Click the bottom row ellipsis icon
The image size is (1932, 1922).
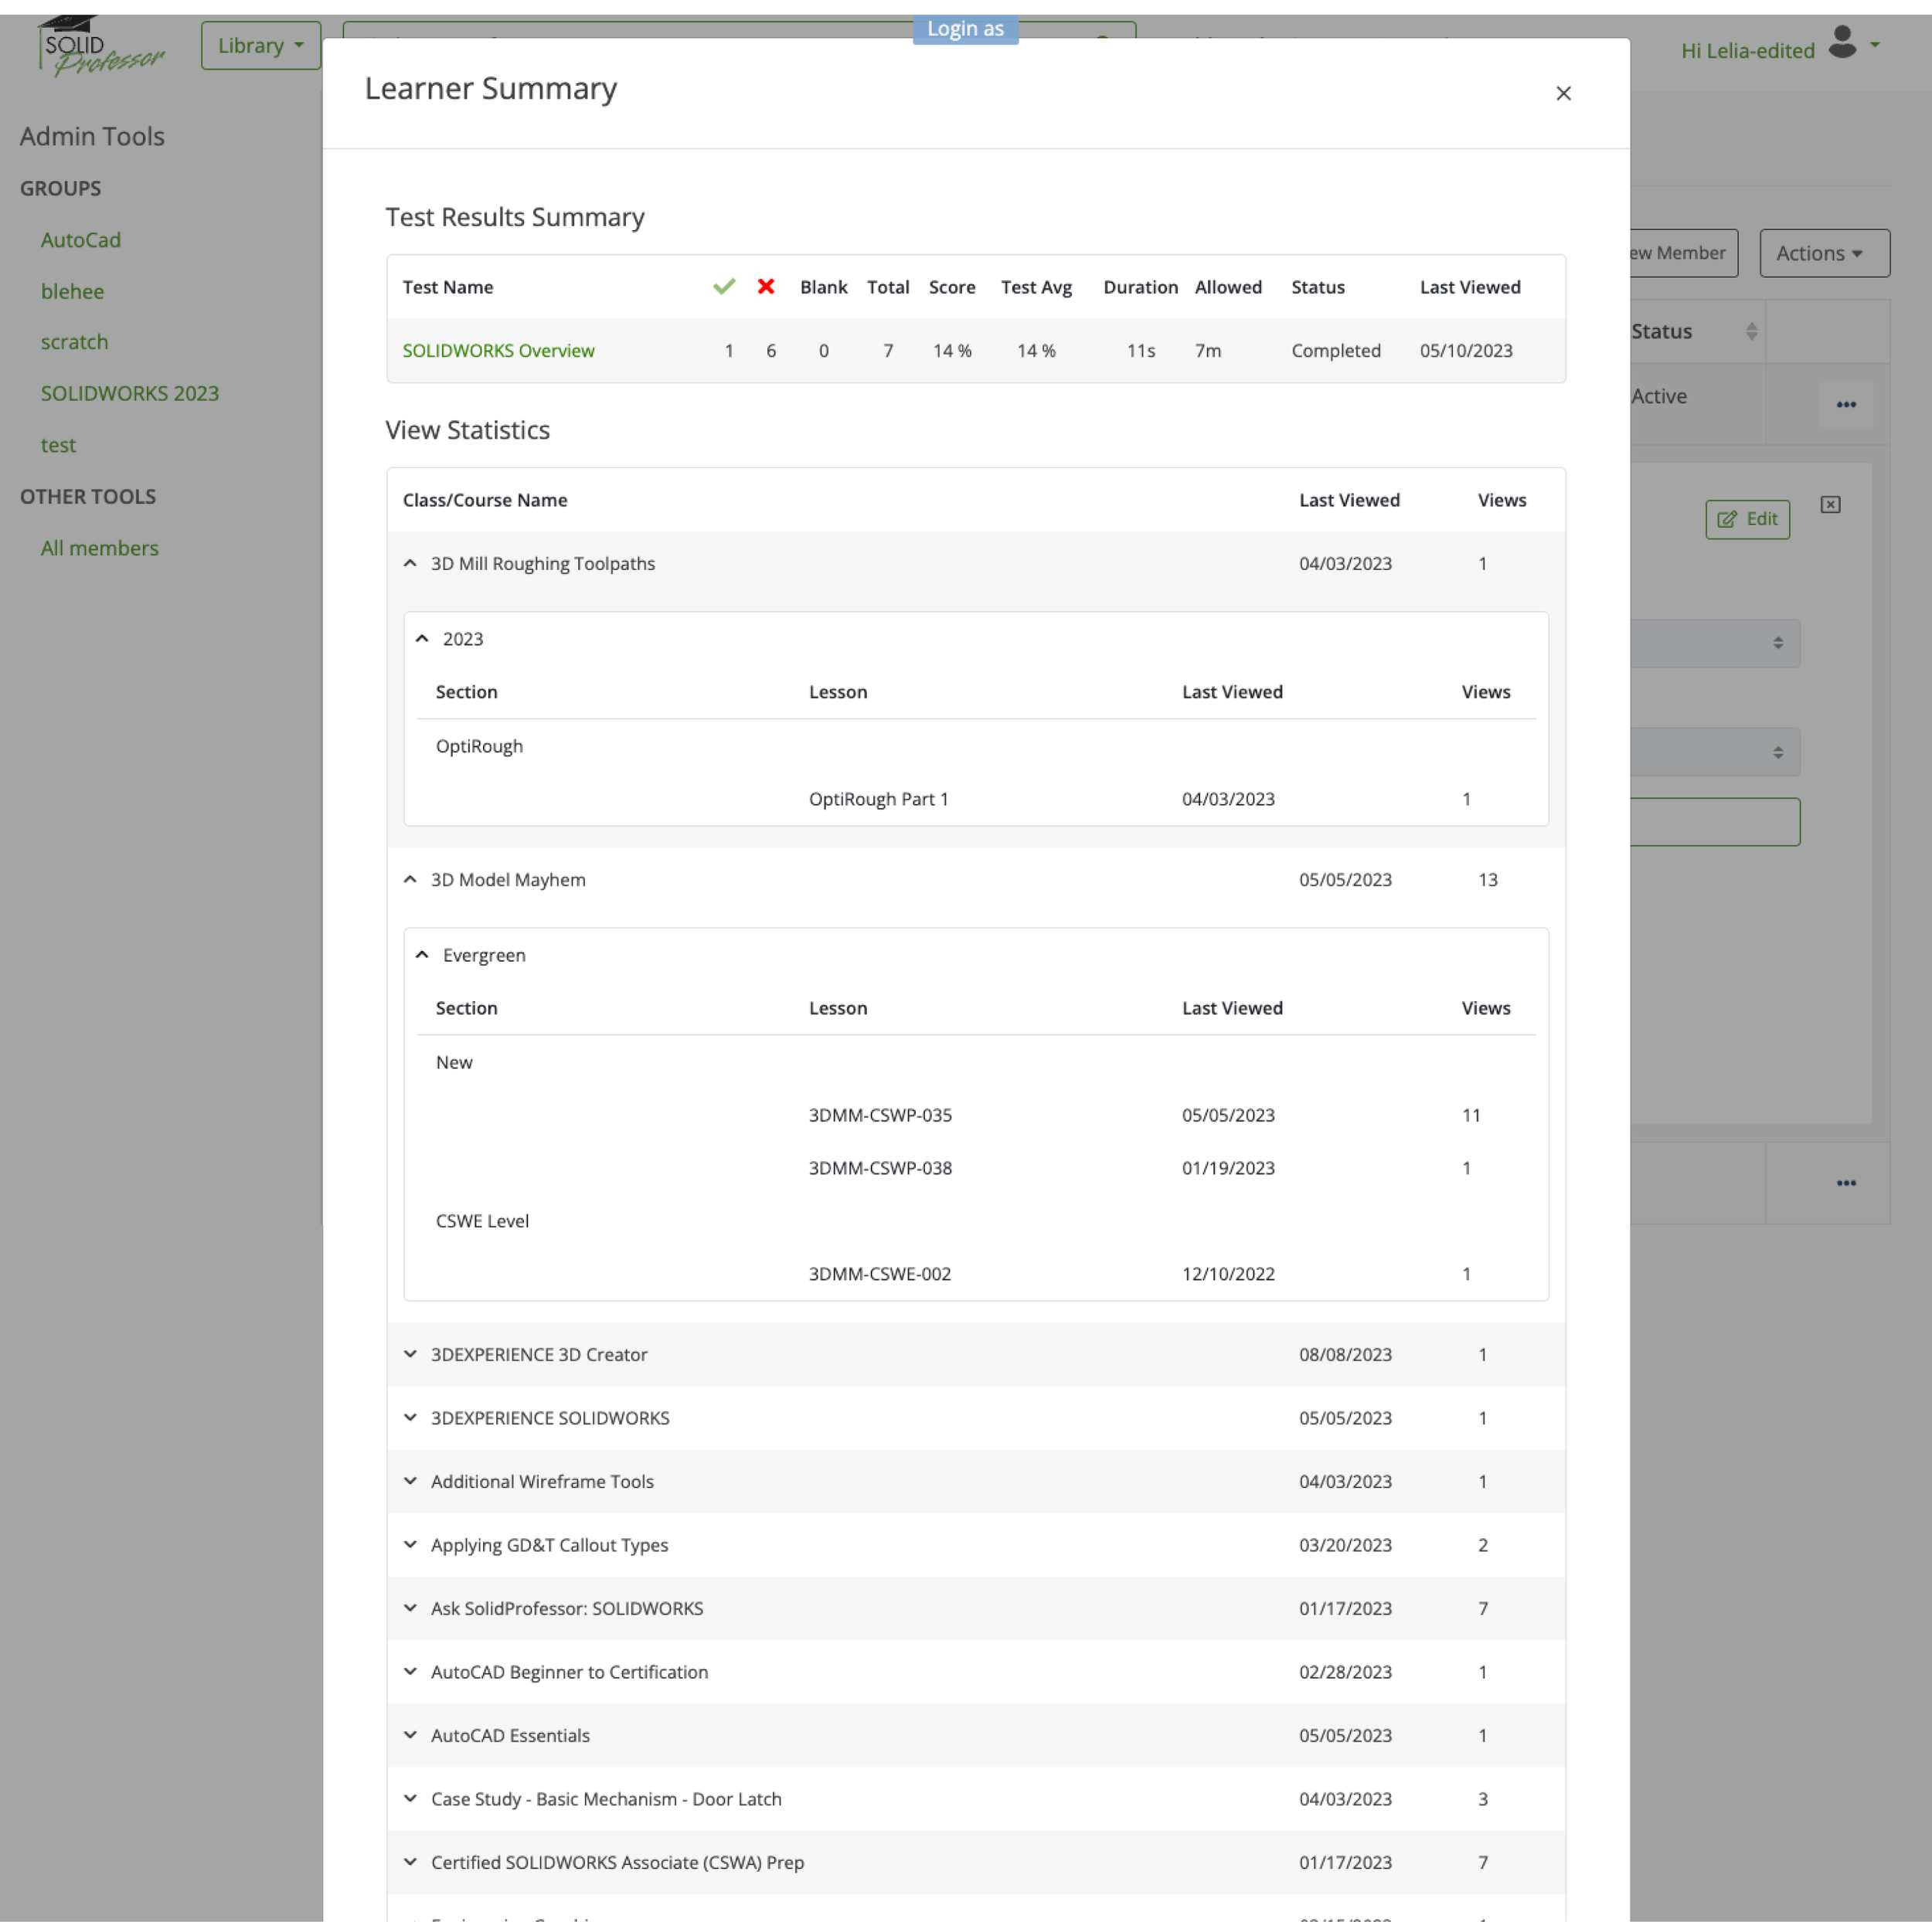(x=1845, y=1183)
